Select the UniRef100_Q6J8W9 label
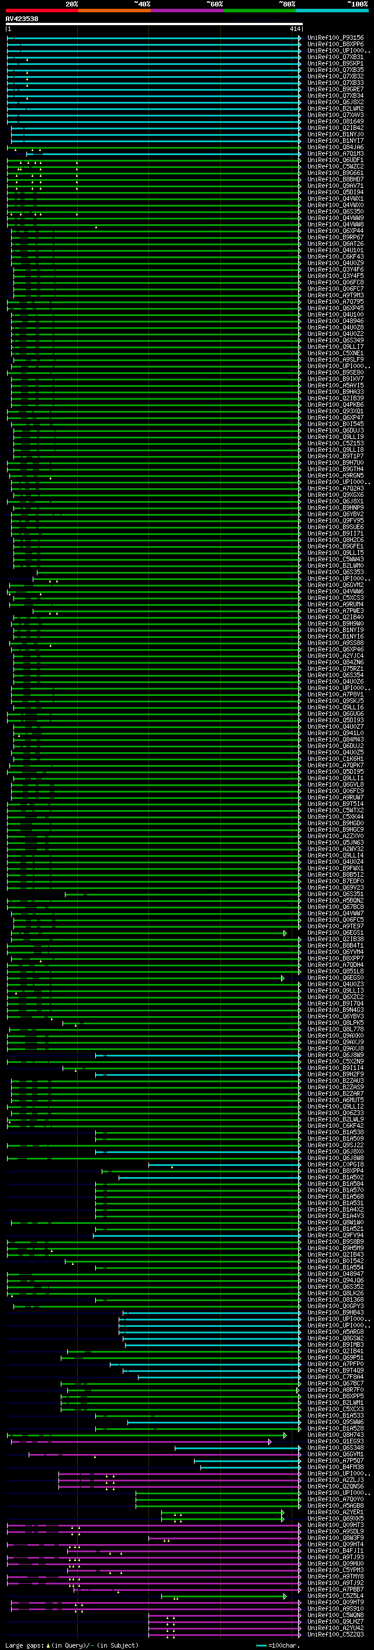Screen dimensions: 374x1650 [x=335, y=1055]
